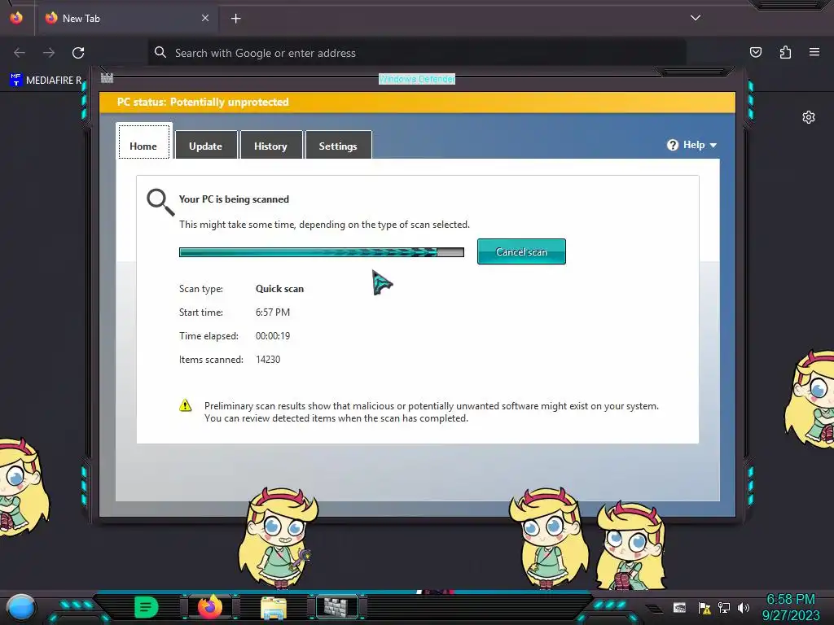834x625 pixels.
Task: Click the search magnifier in address bar
Action: tap(160, 52)
